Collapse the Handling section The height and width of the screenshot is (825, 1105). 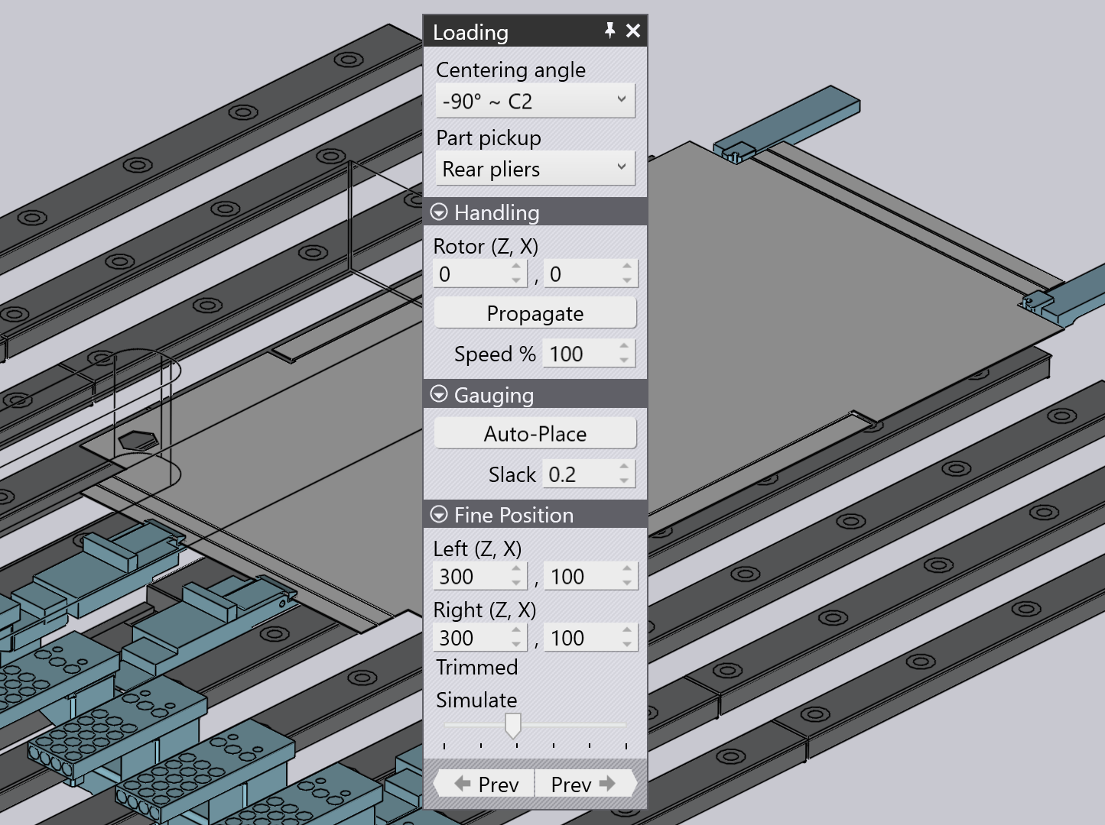coord(439,212)
